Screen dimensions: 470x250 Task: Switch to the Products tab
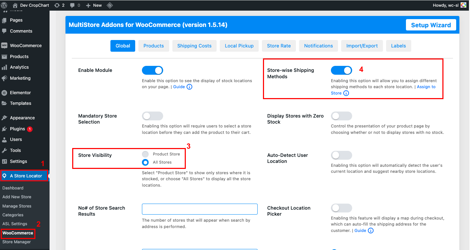tap(154, 46)
